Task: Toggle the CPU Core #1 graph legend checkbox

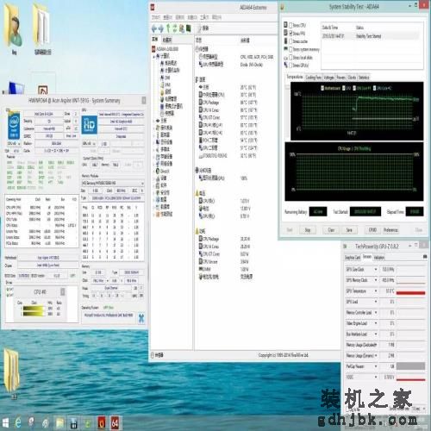Action: tap(354, 88)
